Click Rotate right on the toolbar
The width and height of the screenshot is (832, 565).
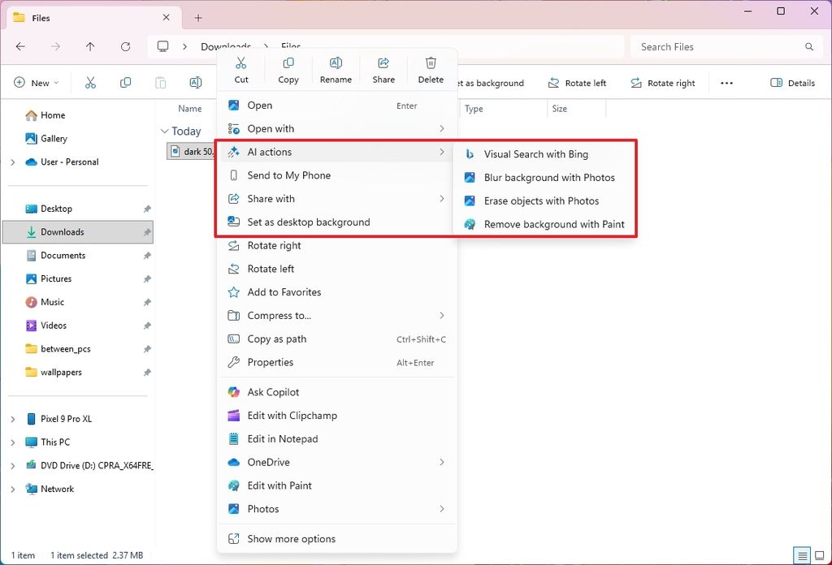pos(663,83)
